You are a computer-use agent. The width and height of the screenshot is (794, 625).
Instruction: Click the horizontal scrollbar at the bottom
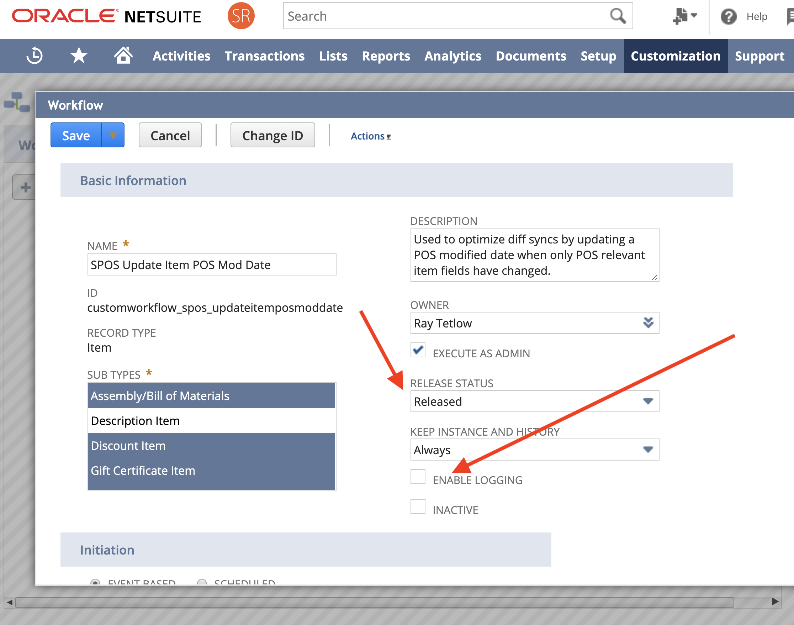coord(374,602)
